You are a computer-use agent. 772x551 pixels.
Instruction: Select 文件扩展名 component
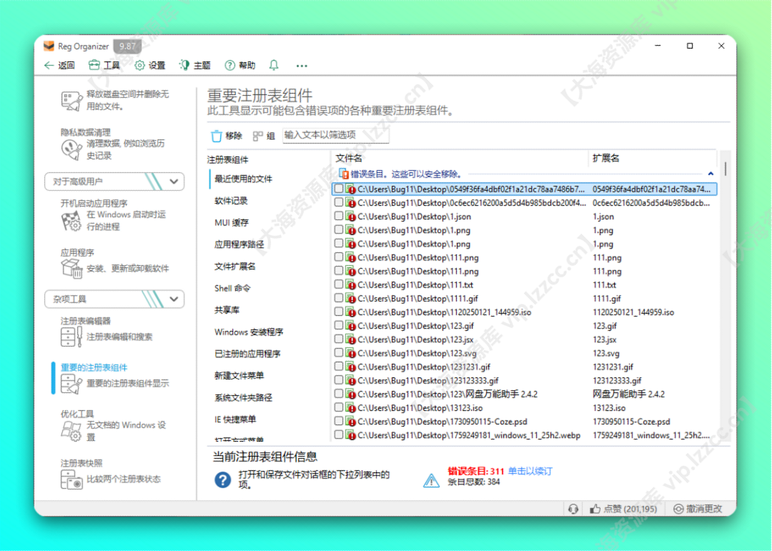coord(235,267)
